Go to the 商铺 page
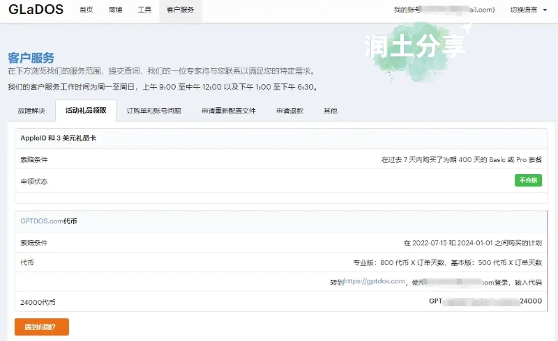Image resolution: width=558 pixels, height=341 pixels. pos(115,10)
